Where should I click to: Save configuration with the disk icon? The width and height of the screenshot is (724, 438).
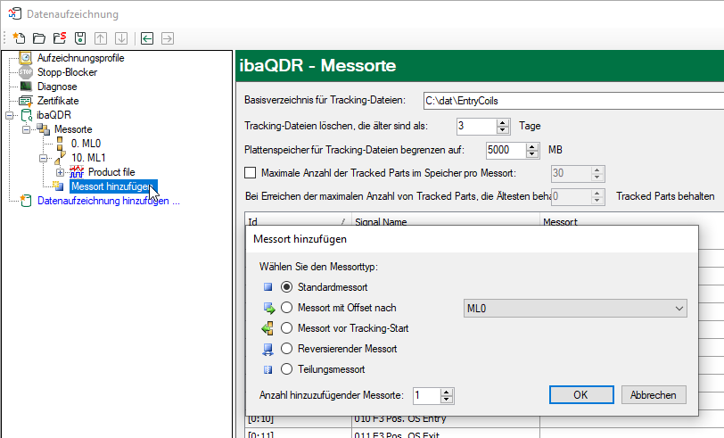pyautogui.click(x=80, y=38)
